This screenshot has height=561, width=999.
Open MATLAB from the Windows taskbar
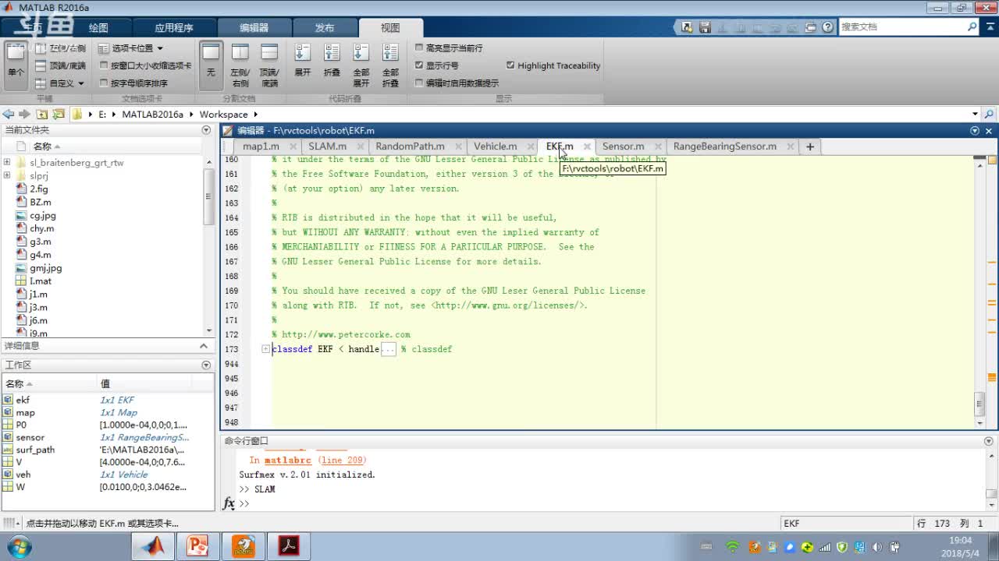pyautogui.click(x=153, y=546)
